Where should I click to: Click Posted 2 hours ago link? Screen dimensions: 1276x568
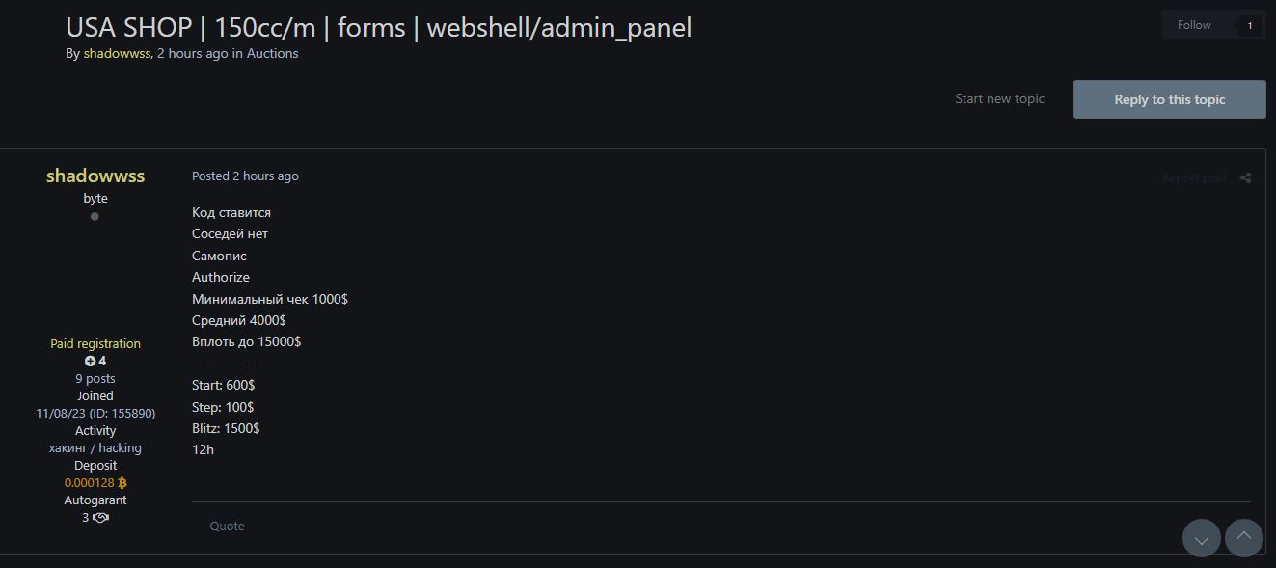(x=245, y=176)
